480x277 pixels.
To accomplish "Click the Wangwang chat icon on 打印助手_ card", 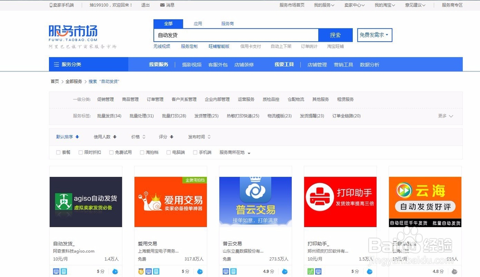I will point(370,271).
